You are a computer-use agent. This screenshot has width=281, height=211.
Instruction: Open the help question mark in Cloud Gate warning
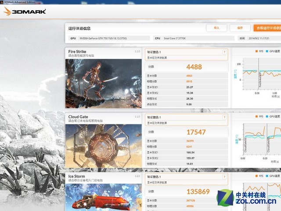click(x=224, y=117)
